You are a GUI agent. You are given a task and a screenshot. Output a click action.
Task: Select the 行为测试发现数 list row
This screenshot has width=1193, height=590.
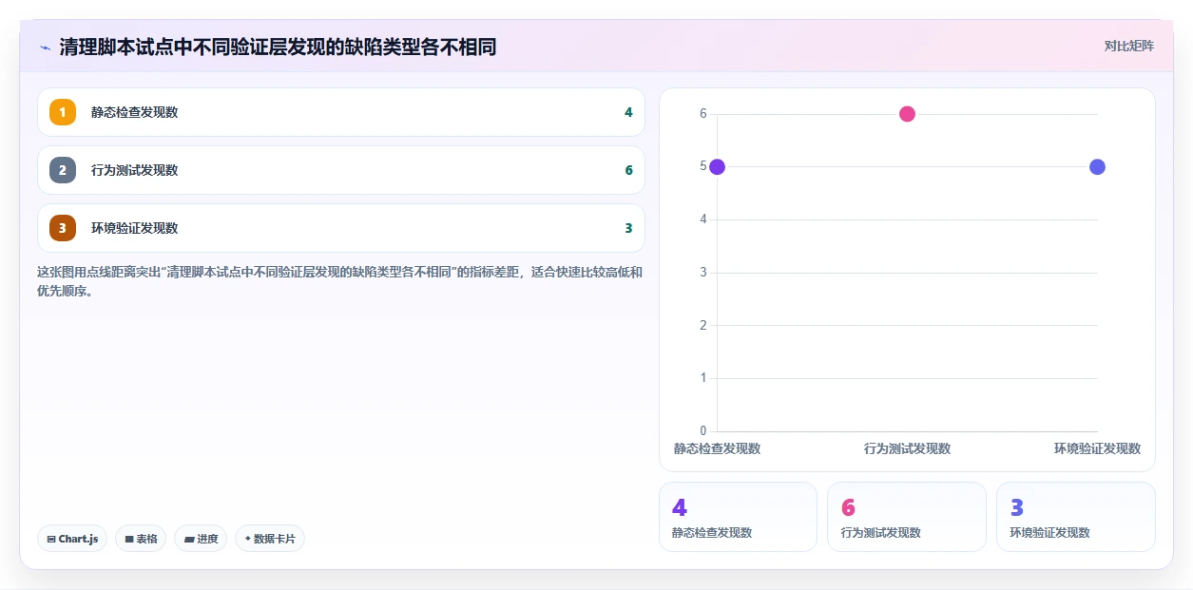tap(341, 170)
